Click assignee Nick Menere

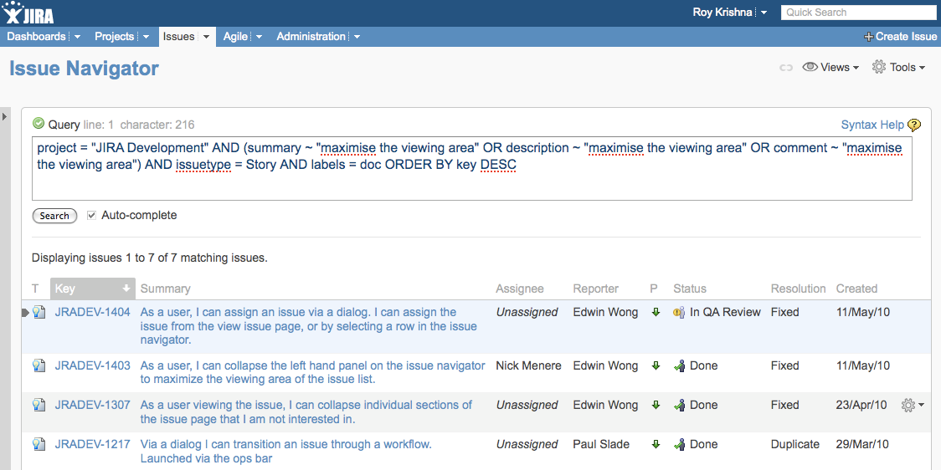pyautogui.click(x=529, y=365)
